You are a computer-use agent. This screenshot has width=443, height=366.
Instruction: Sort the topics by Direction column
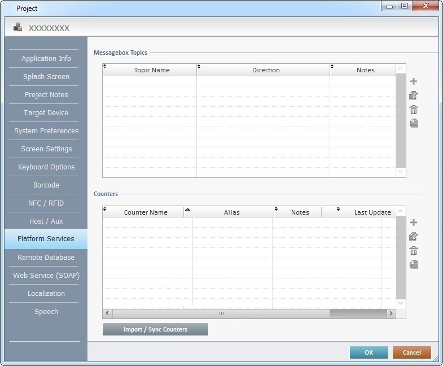click(x=266, y=70)
